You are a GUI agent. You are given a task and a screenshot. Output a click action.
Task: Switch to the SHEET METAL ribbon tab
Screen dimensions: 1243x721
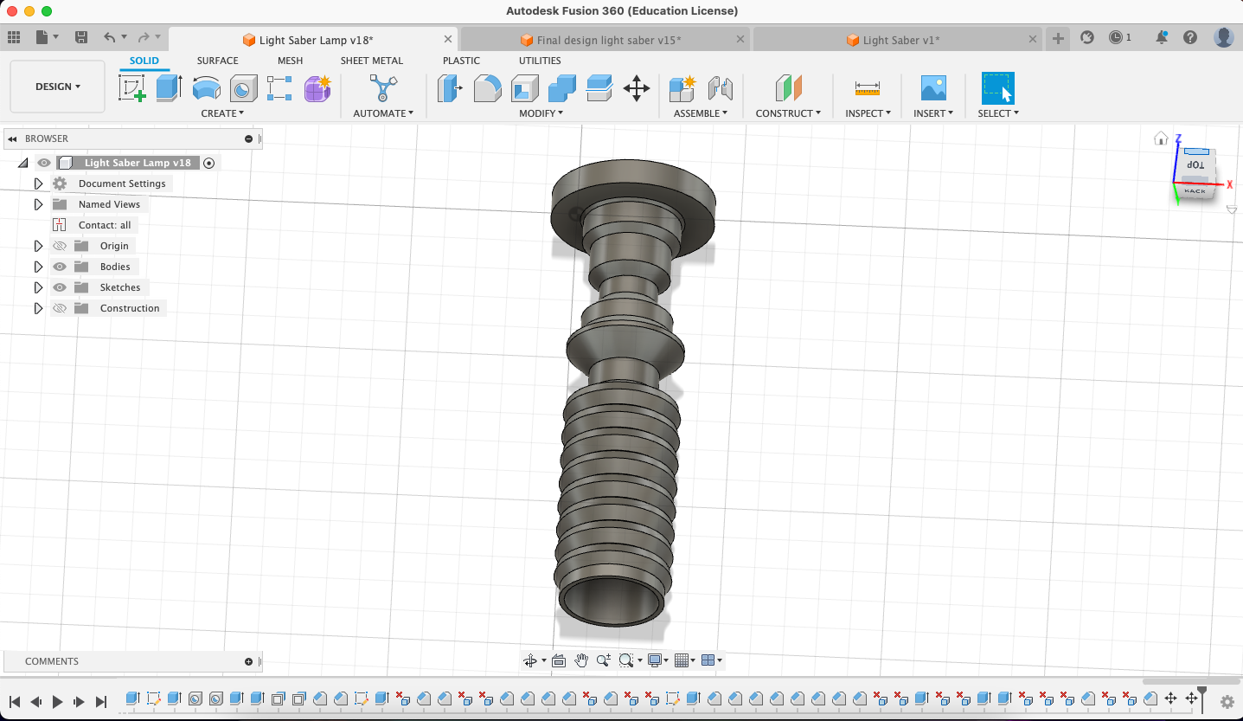(x=372, y=61)
